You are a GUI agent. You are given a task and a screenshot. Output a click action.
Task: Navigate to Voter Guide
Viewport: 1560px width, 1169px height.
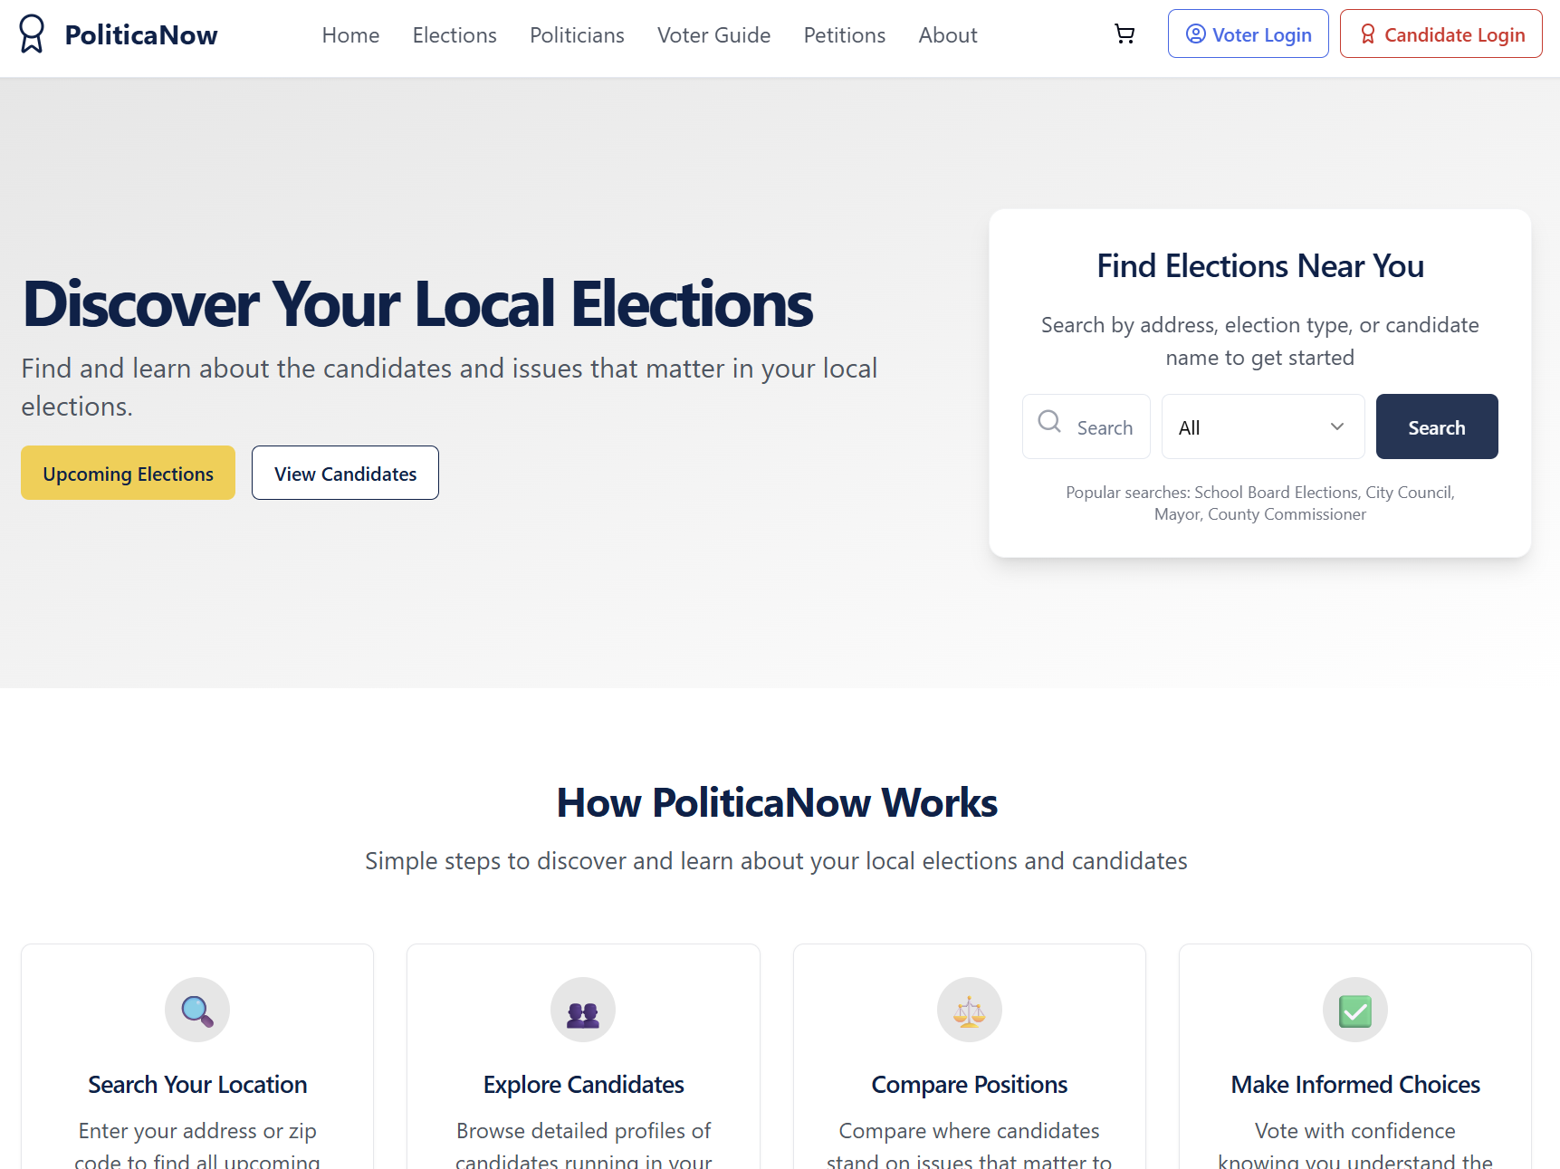(x=713, y=35)
